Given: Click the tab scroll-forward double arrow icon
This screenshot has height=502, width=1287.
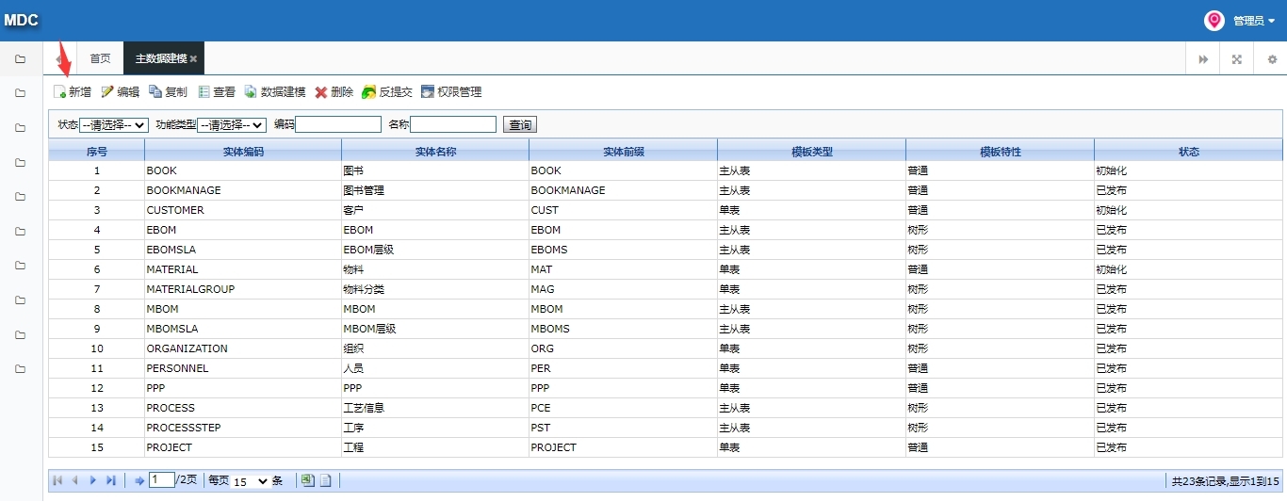Looking at the screenshot, I should (x=1203, y=59).
